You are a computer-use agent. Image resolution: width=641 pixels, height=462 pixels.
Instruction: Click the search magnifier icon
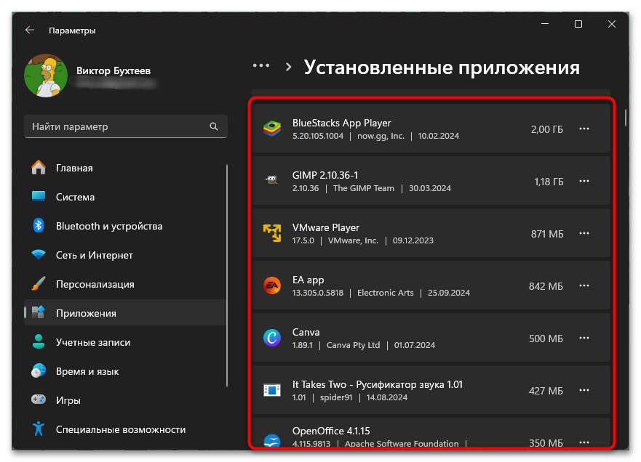point(214,126)
